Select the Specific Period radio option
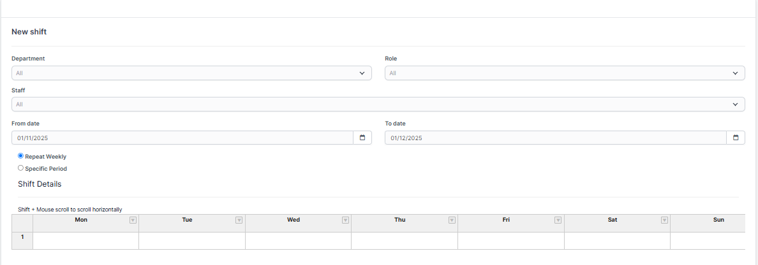Viewport: 758px width, 265px height. 21,169
